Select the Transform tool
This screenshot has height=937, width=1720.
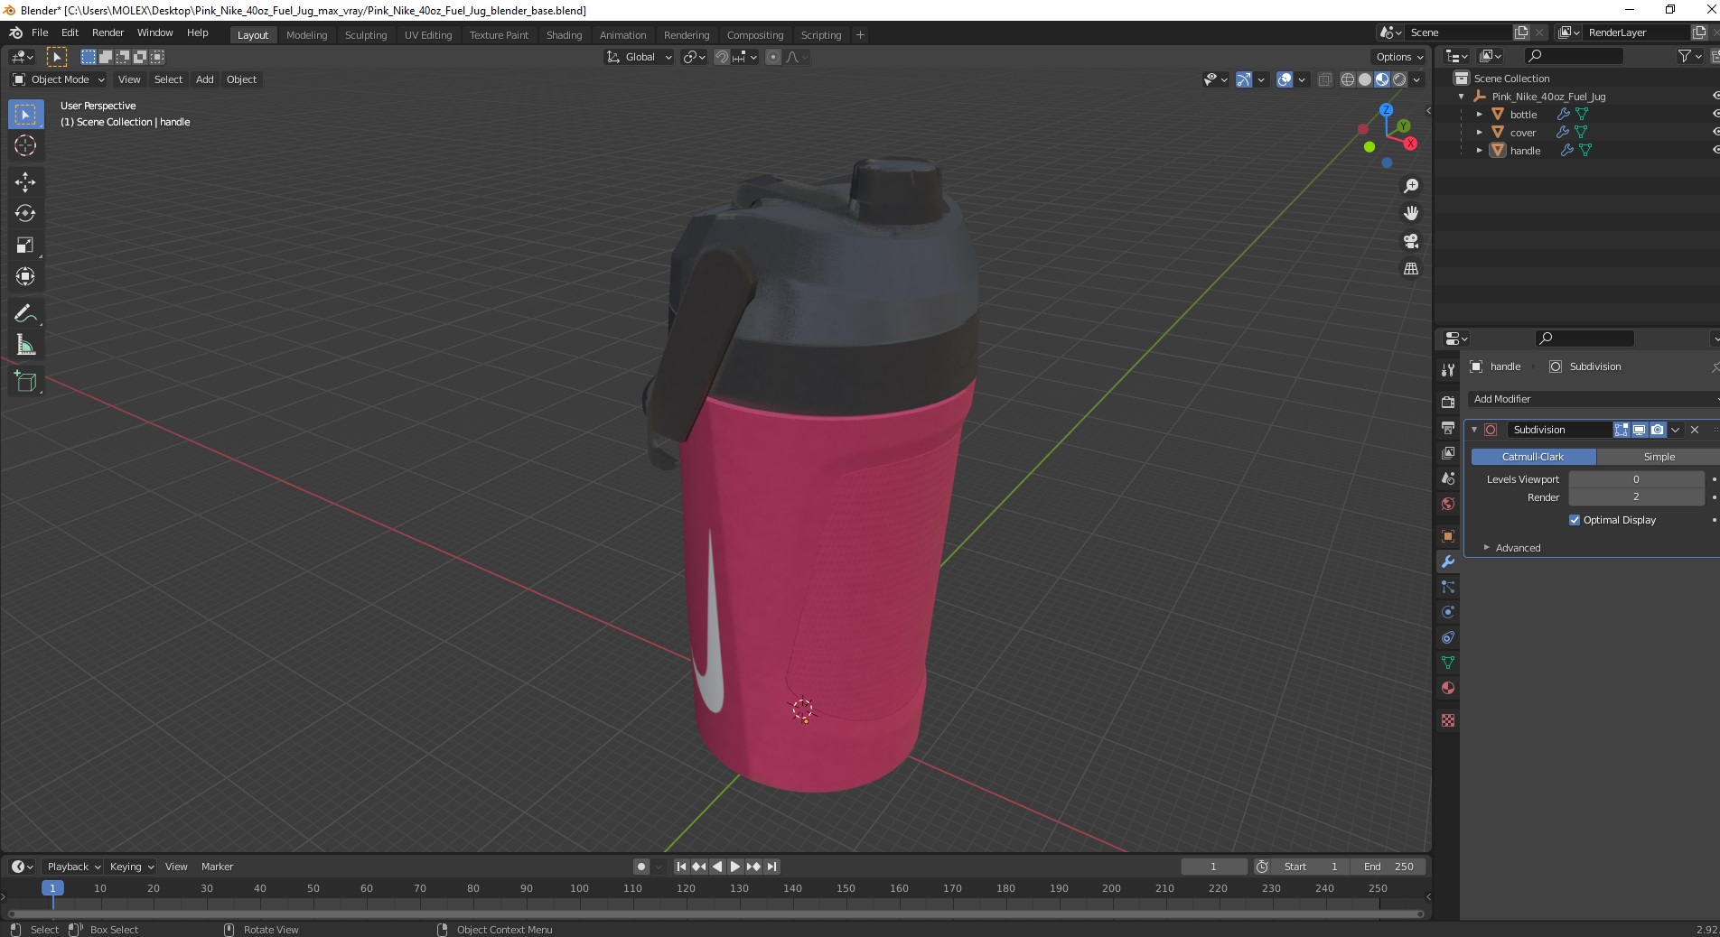[x=25, y=276]
